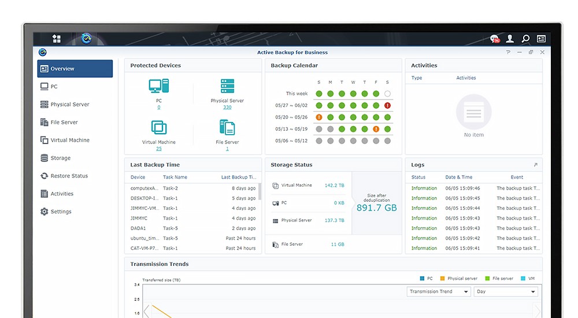Image resolution: width=578 pixels, height=318 pixels.
Task: Go to the PC section
Action: coord(75,86)
